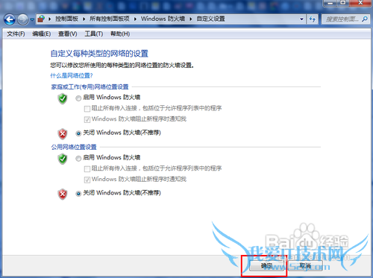Tick block all incoming connections under public network
373x278 pixels.
click(87, 169)
